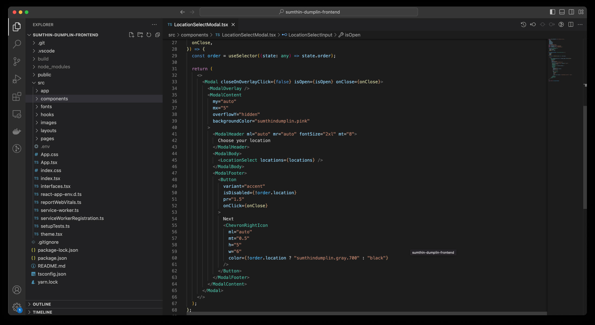Refresh the Explorer file tree
This screenshot has width=595, height=325.
pyautogui.click(x=149, y=35)
